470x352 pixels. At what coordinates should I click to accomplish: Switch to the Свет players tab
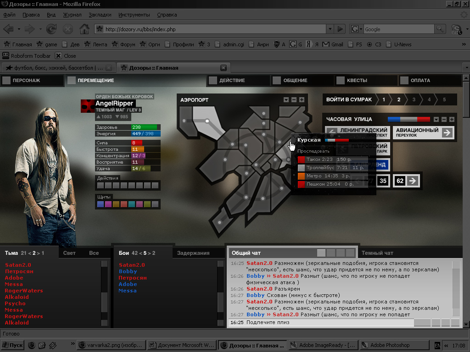[x=69, y=253]
